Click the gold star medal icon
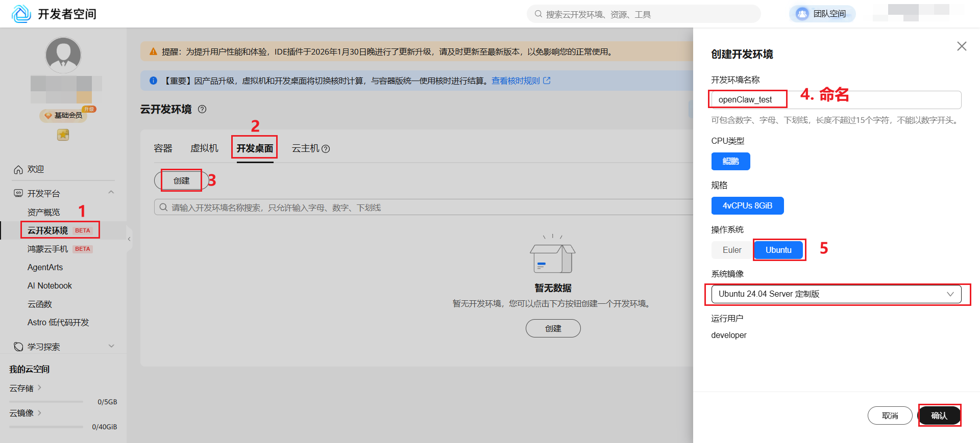The height and width of the screenshot is (443, 980). click(x=63, y=135)
